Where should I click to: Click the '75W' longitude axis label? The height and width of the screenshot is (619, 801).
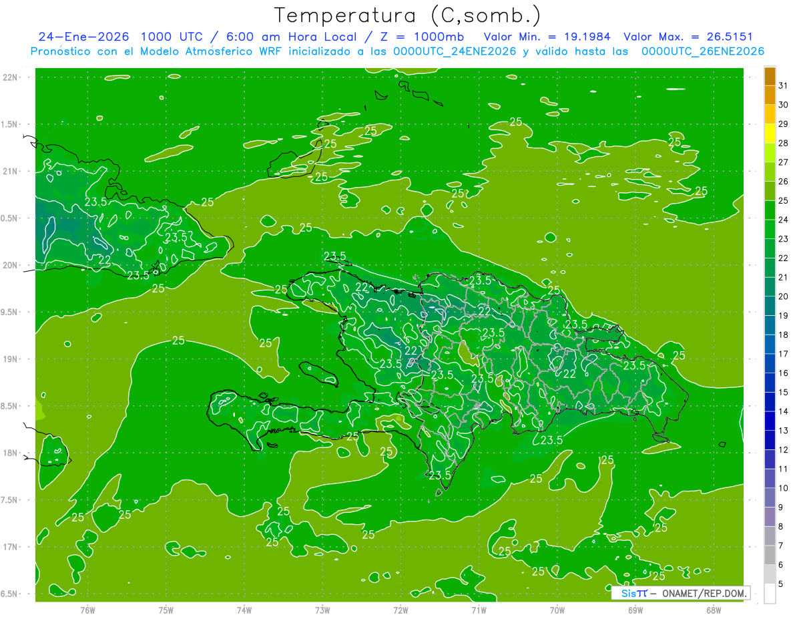pyautogui.click(x=166, y=610)
